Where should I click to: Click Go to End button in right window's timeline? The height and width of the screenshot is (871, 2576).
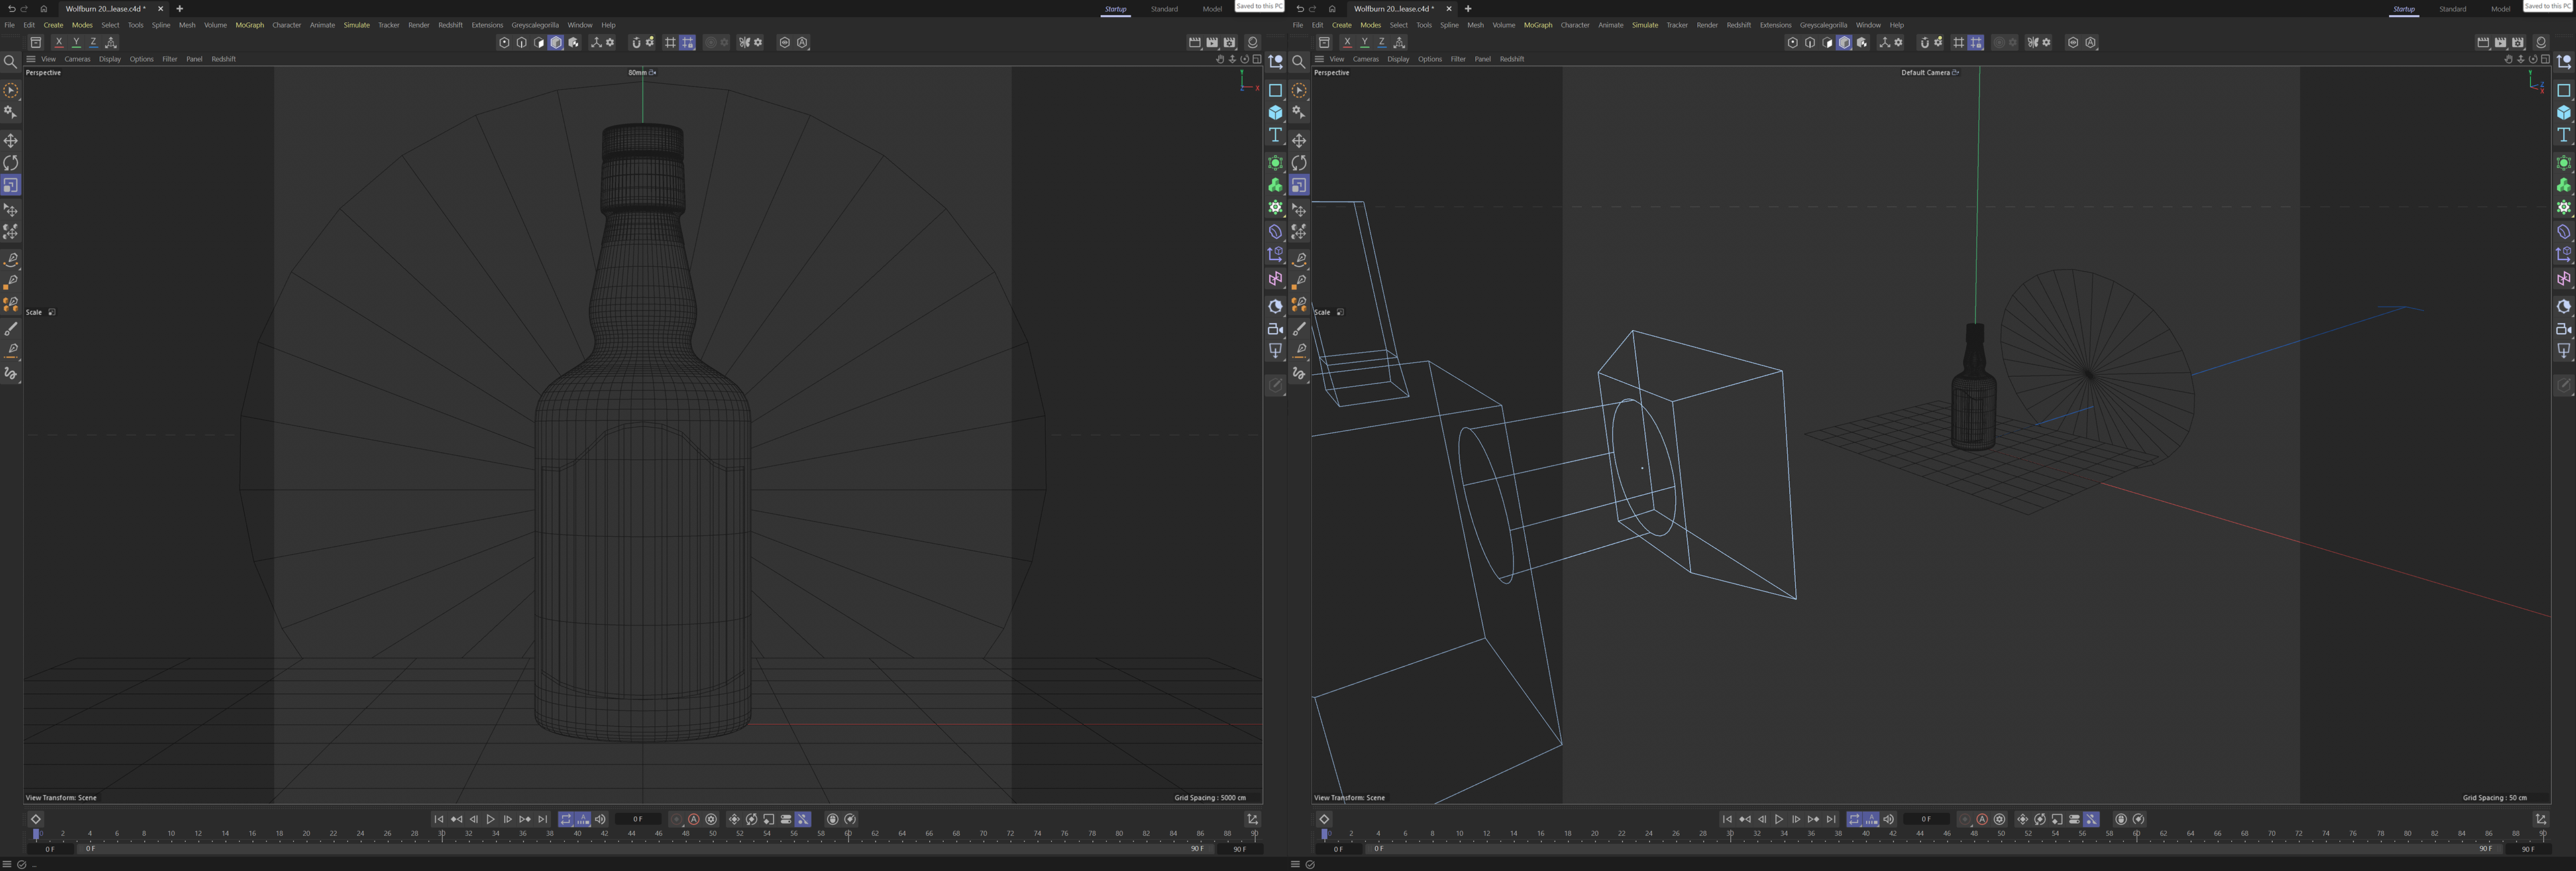click(1831, 819)
